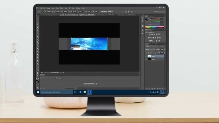
Task: Switch to the Paths panel tab
Action: pyautogui.click(x=156, y=44)
